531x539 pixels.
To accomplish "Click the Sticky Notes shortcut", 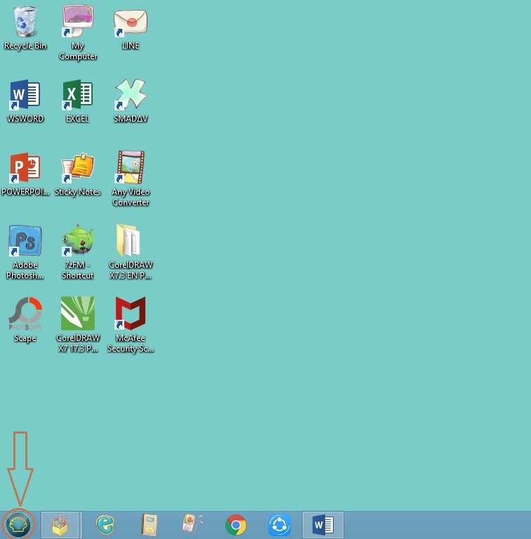I will [x=78, y=168].
